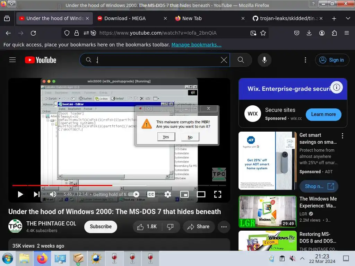Go back to previous page
The image size is (355, 266).
point(8,33)
